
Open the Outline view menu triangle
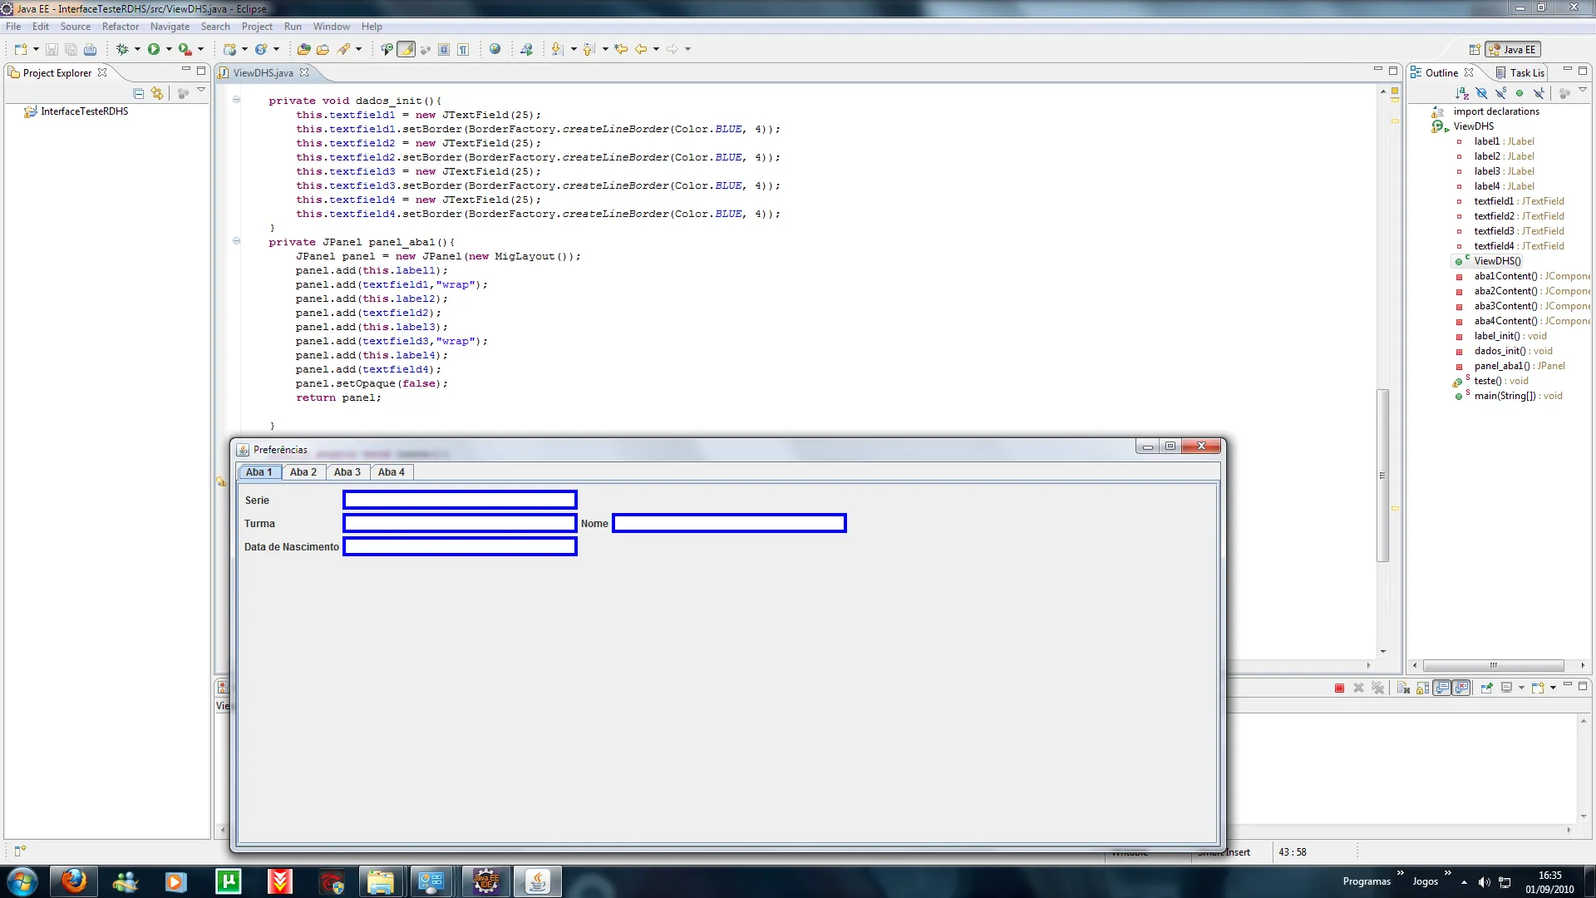coord(1582,91)
